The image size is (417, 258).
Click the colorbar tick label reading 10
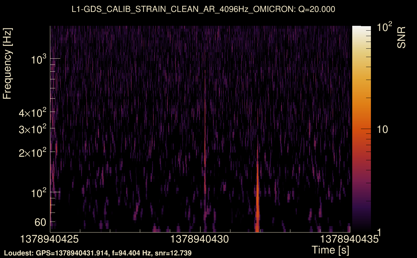383,129
